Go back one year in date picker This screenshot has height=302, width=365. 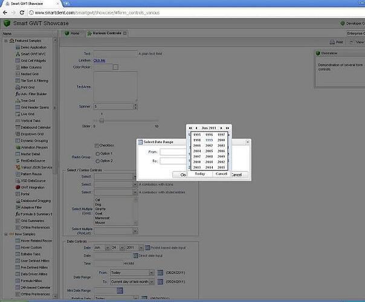tap(190, 128)
